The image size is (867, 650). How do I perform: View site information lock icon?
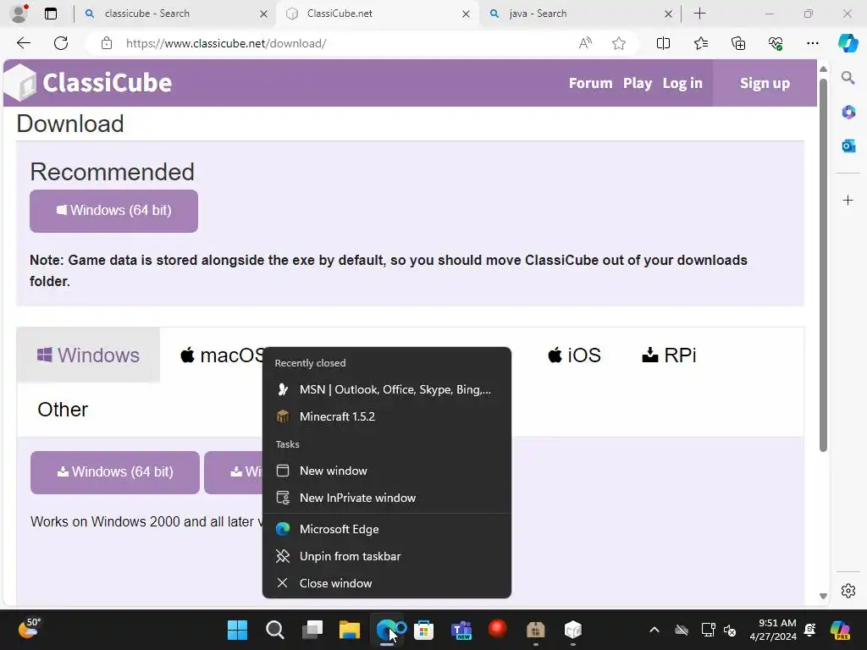pyautogui.click(x=107, y=43)
